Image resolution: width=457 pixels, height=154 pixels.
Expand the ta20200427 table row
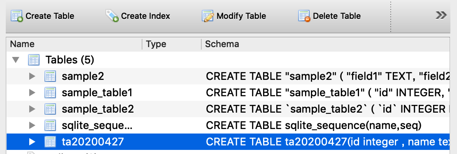(x=32, y=142)
